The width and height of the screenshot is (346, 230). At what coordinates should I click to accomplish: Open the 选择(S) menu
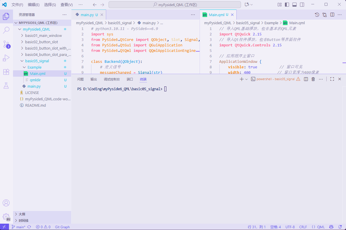pyautogui.click(x=50, y=5)
